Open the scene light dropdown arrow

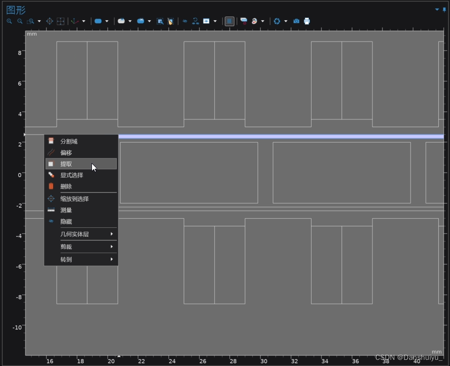[286, 21]
